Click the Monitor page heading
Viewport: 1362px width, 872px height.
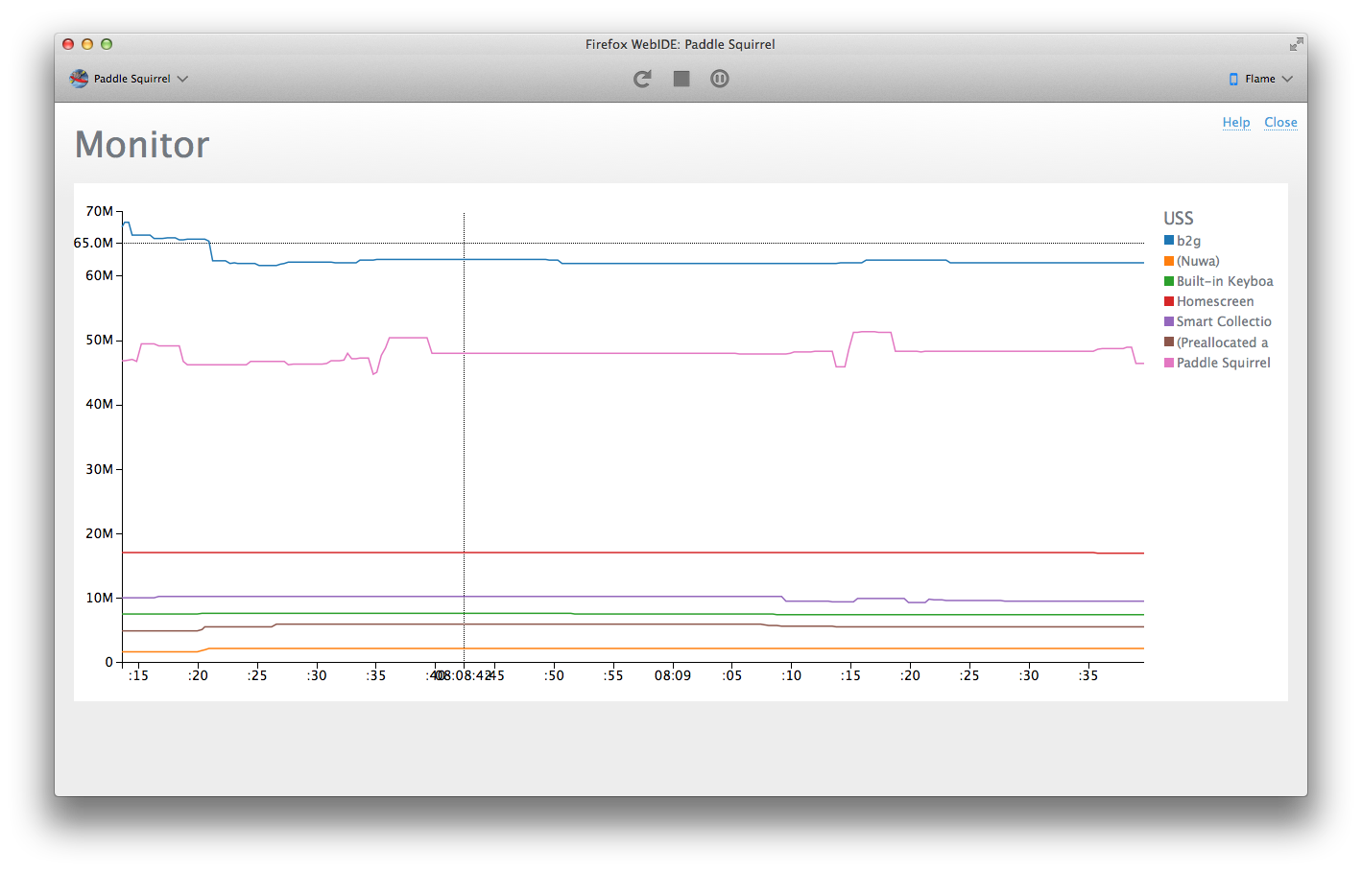click(142, 145)
